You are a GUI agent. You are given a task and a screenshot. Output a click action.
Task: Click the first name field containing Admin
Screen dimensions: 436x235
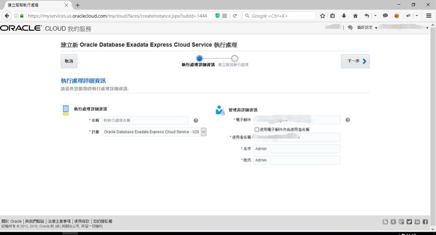click(297, 149)
